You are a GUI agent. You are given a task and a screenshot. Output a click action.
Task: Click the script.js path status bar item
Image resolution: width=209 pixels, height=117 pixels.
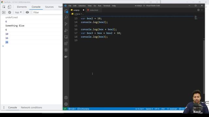tap(84, 109)
